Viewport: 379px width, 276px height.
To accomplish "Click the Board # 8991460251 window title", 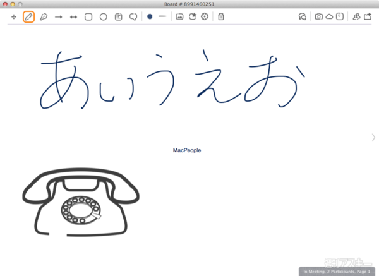I will click(189, 4).
